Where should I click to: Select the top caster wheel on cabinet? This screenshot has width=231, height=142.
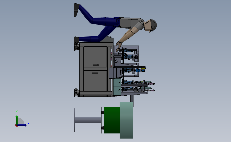click(76, 45)
